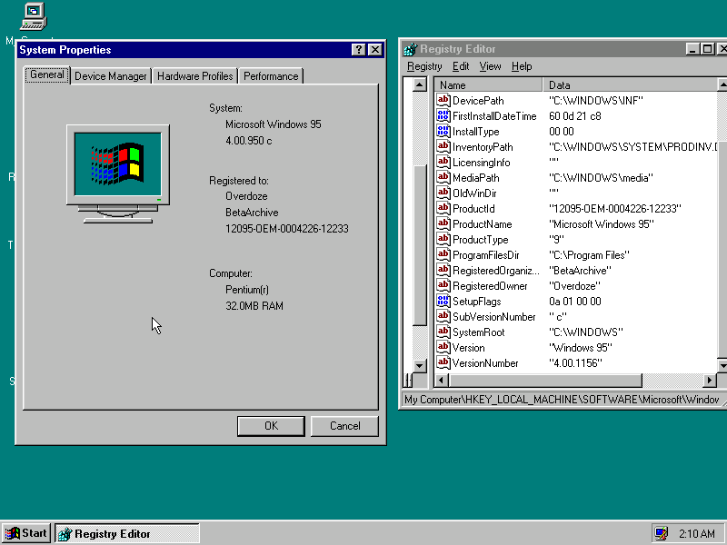
Task: Click the Start button on the taskbar
Action: [25, 533]
